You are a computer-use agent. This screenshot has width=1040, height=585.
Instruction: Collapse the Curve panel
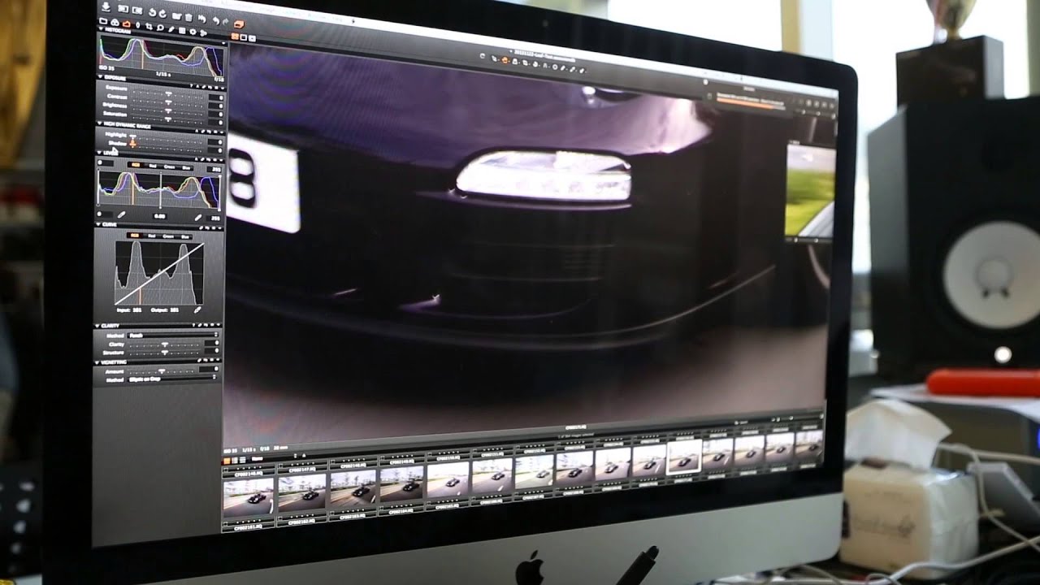tap(100, 224)
